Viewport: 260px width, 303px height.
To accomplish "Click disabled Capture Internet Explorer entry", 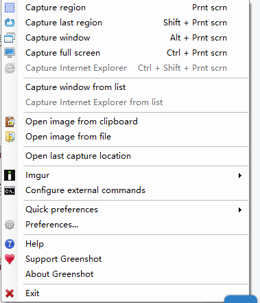I will pos(126,68).
